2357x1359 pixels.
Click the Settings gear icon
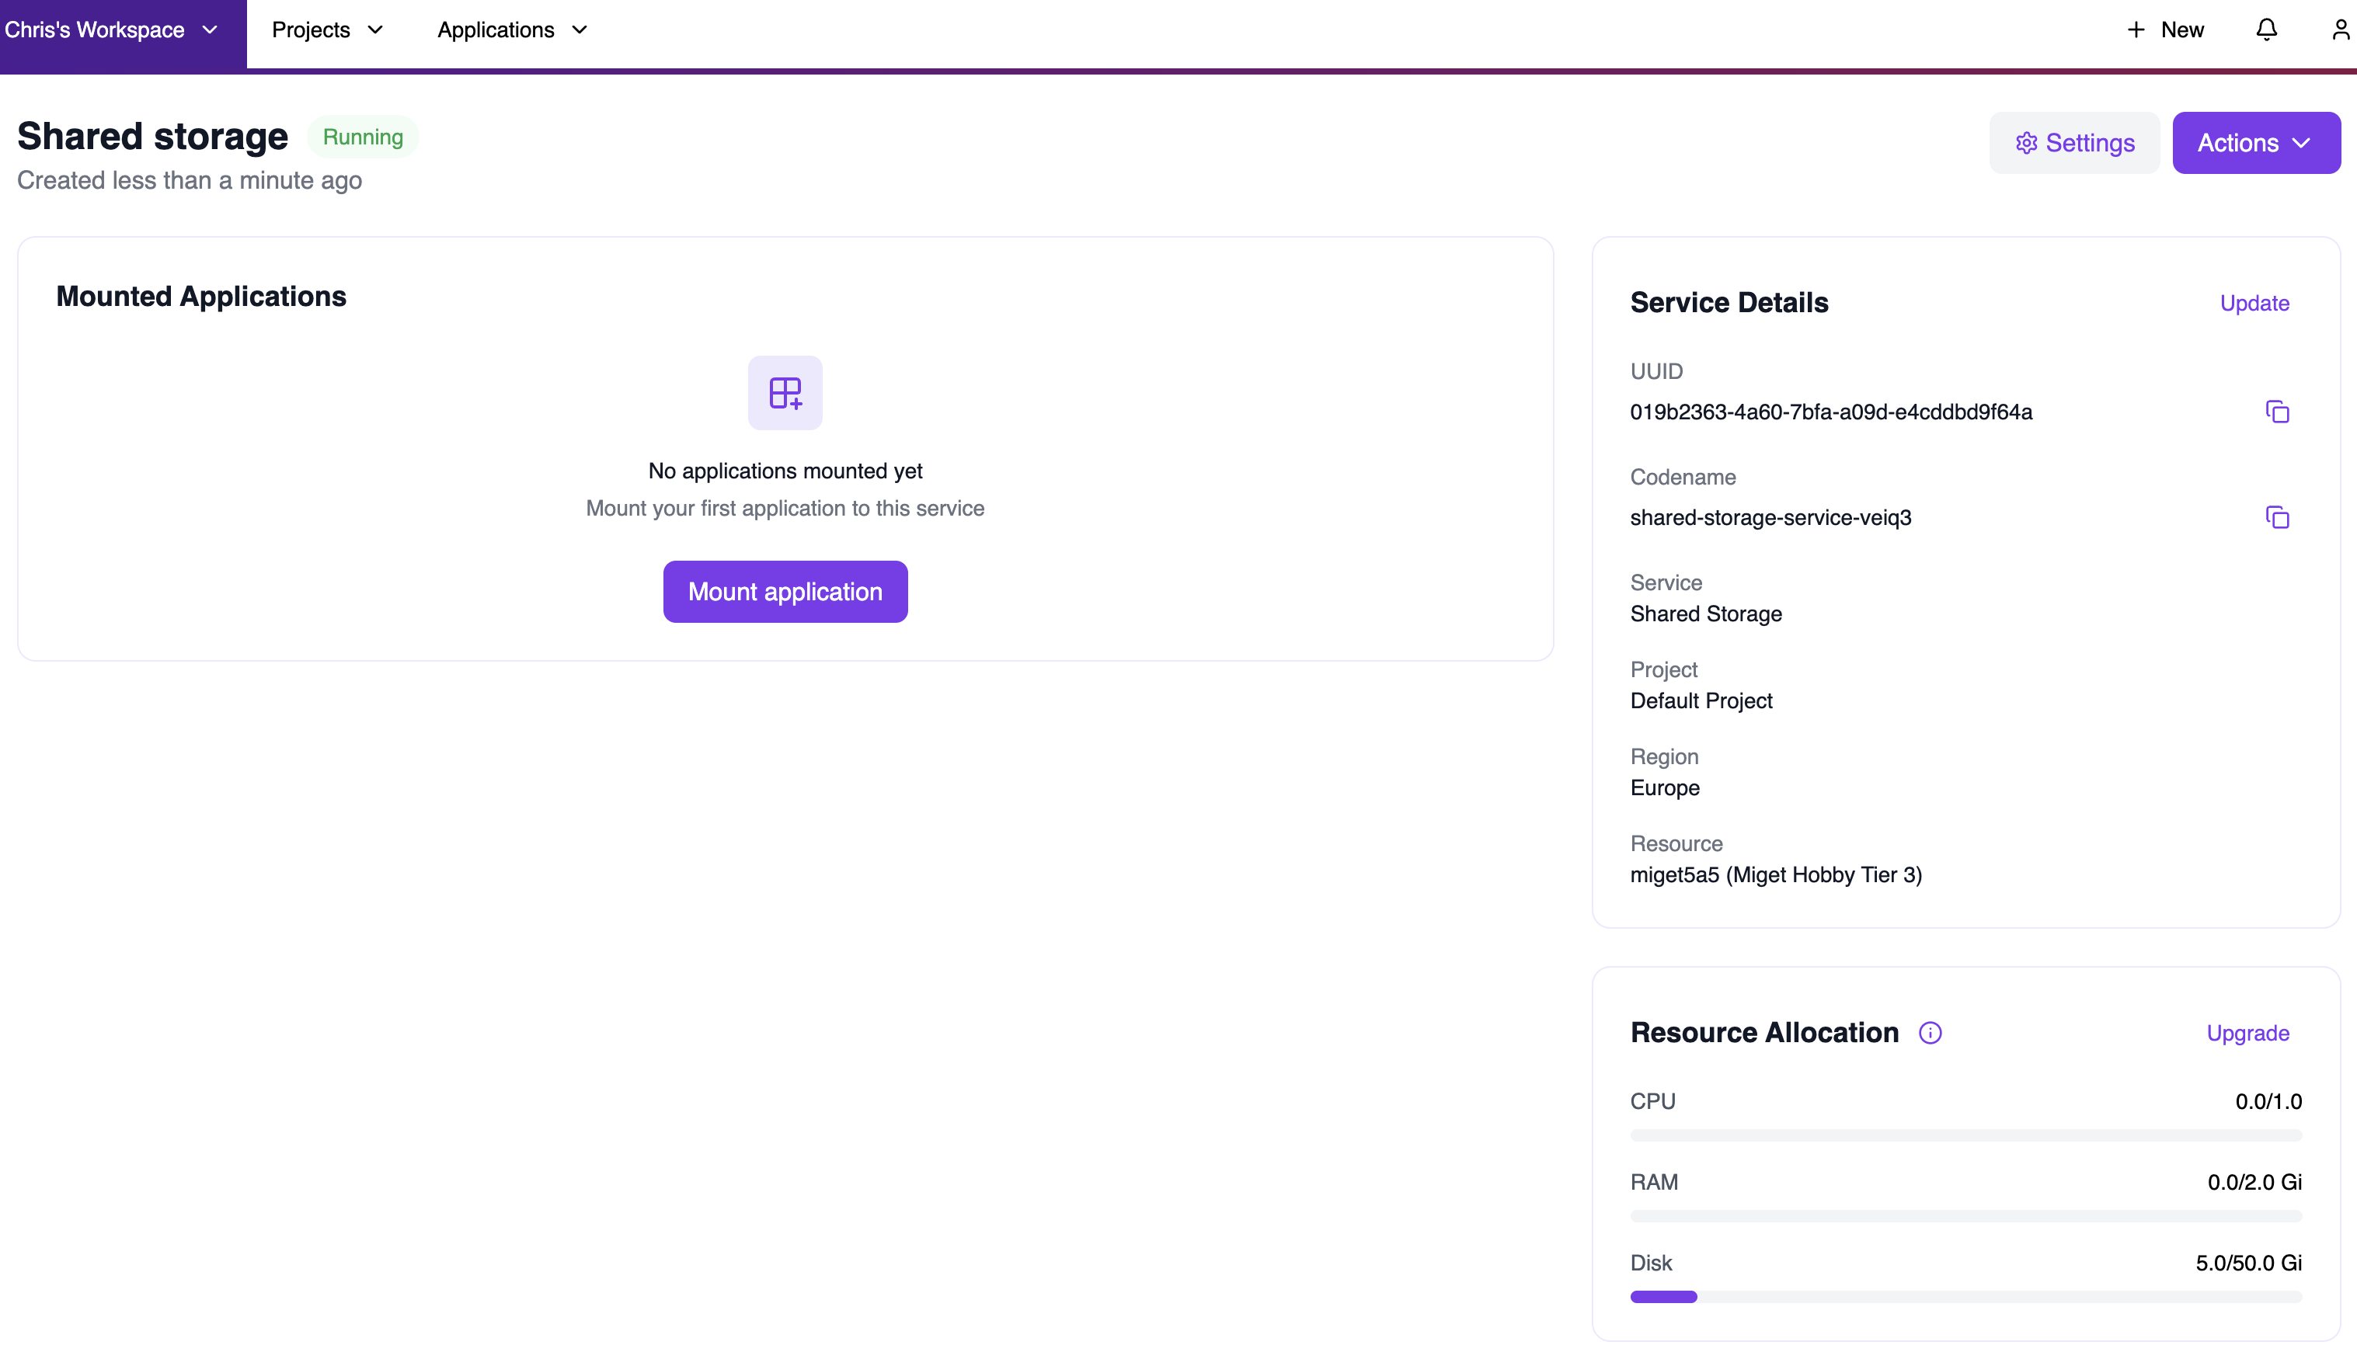pyautogui.click(x=2025, y=143)
